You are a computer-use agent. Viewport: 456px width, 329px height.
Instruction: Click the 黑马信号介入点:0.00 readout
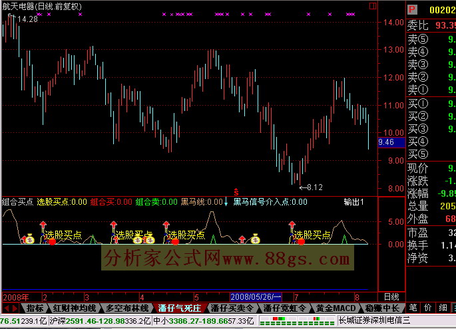270,201
